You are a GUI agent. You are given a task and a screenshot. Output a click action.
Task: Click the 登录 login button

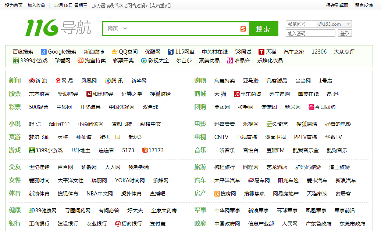(345, 33)
